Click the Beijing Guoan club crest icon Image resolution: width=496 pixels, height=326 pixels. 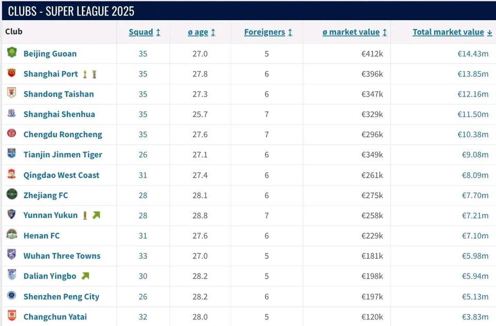coord(12,53)
